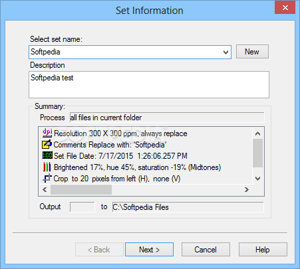This screenshot has width=300, height=269.
Task: Select the Resolution 300 X 300 ppm row
Action: point(120,134)
